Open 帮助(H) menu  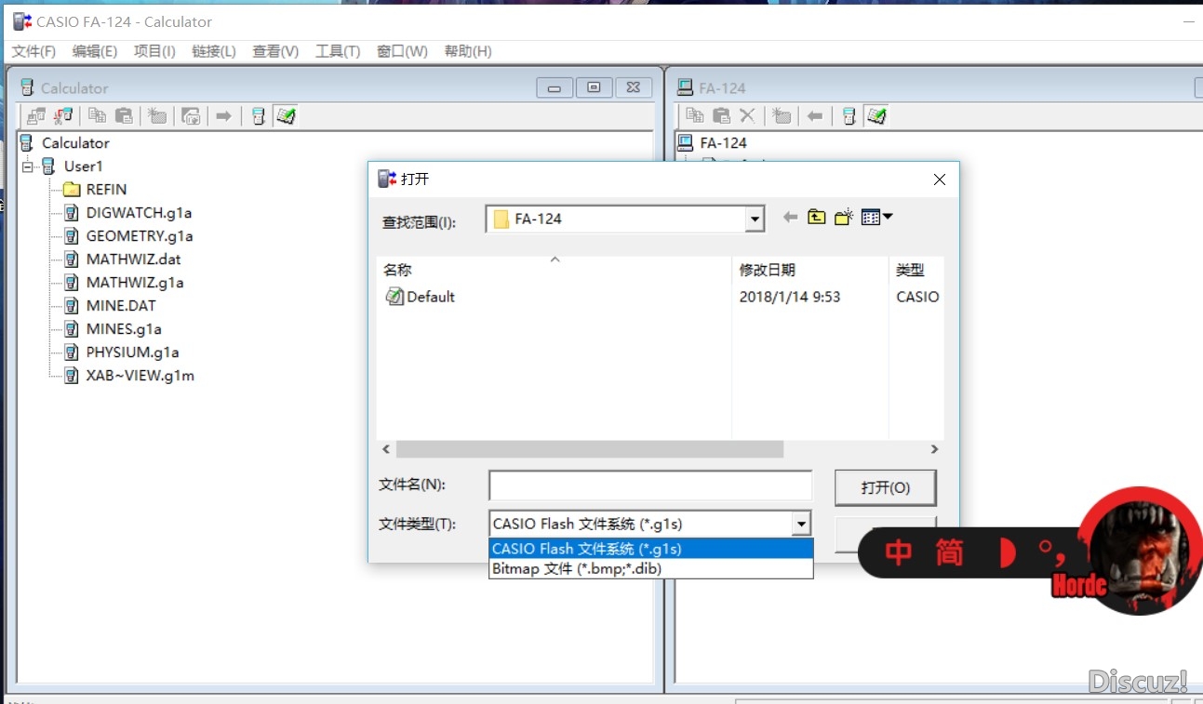(x=468, y=51)
